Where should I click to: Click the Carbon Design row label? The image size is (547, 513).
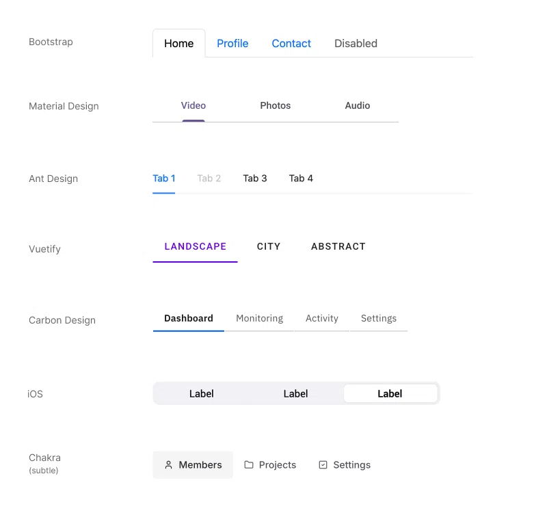coord(62,320)
